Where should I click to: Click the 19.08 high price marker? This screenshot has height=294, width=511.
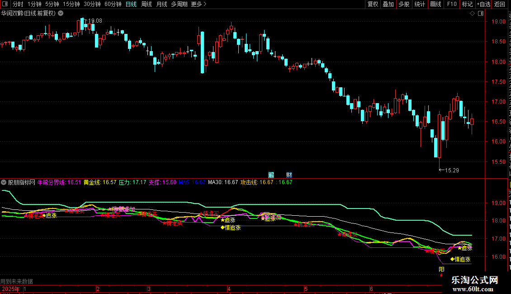coord(95,21)
